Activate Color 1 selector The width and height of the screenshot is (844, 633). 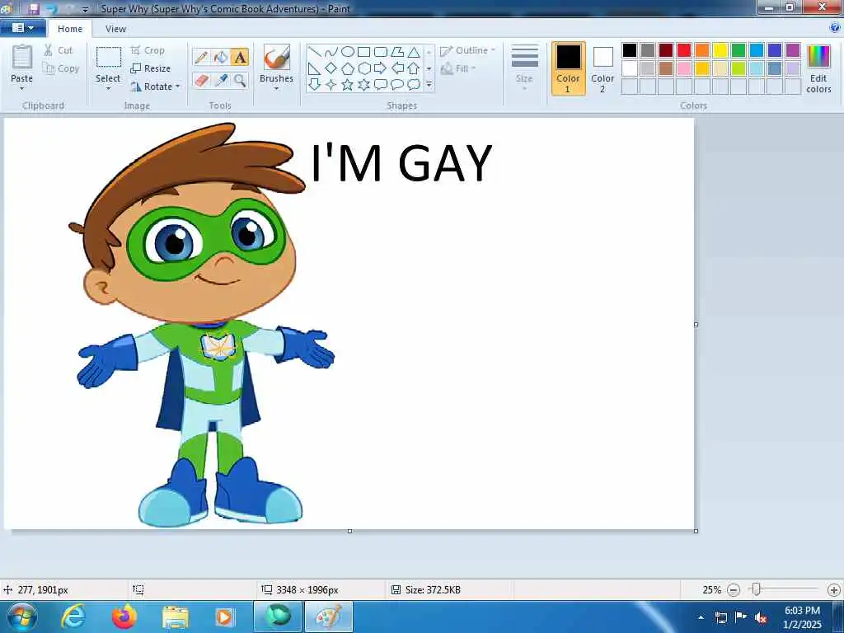[x=569, y=68]
